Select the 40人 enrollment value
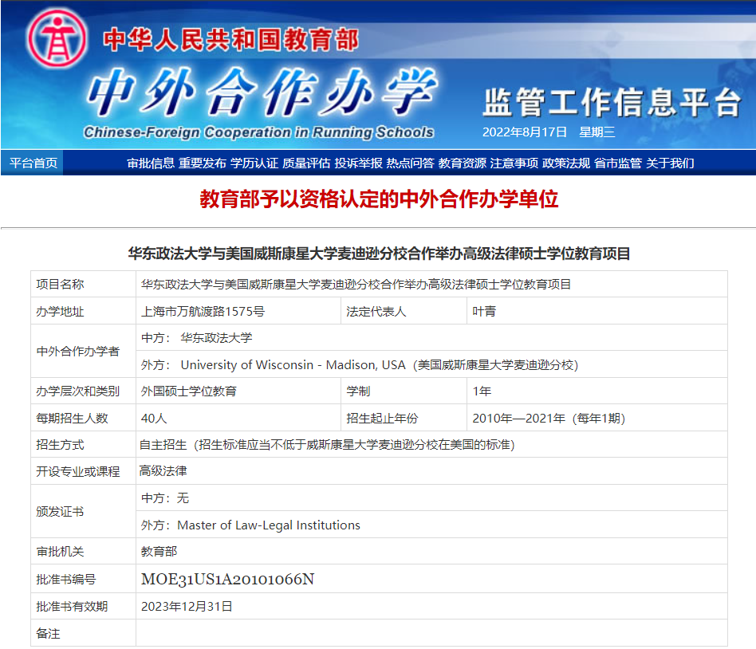The width and height of the screenshot is (756, 649). coord(154,418)
